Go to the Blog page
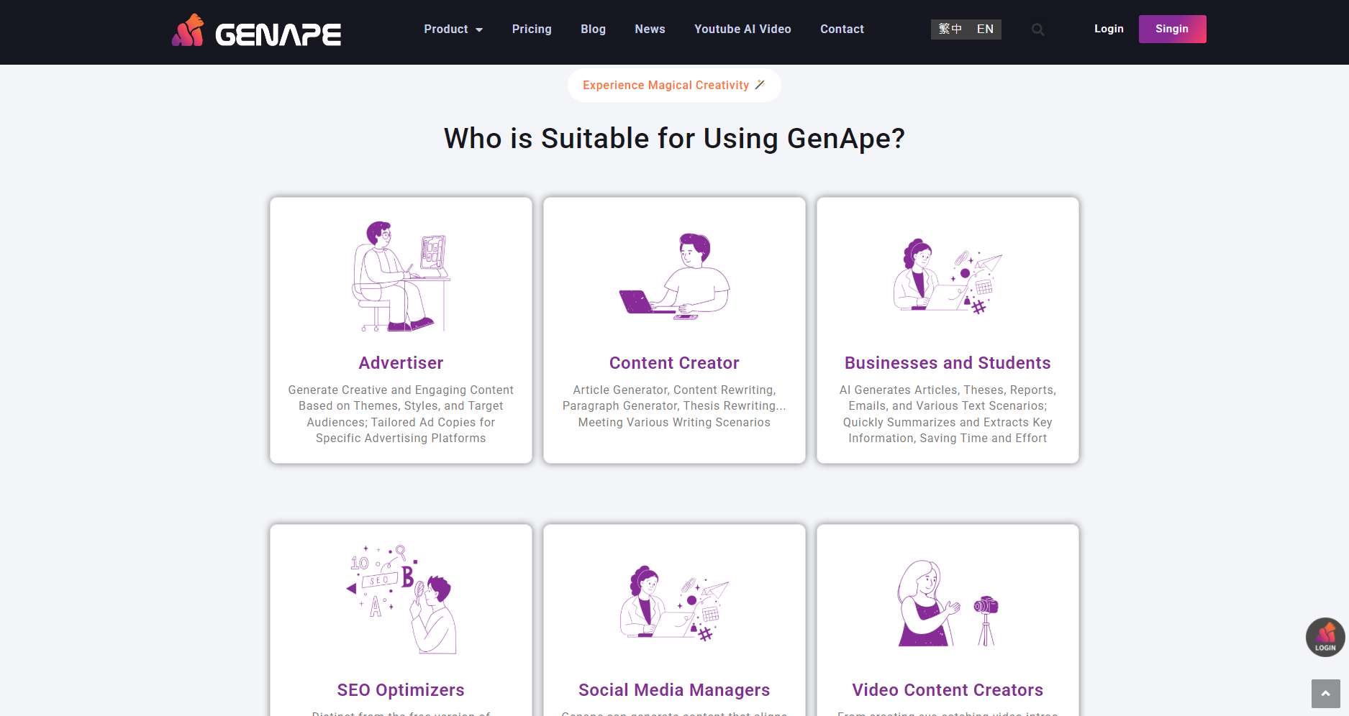 click(x=593, y=29)
